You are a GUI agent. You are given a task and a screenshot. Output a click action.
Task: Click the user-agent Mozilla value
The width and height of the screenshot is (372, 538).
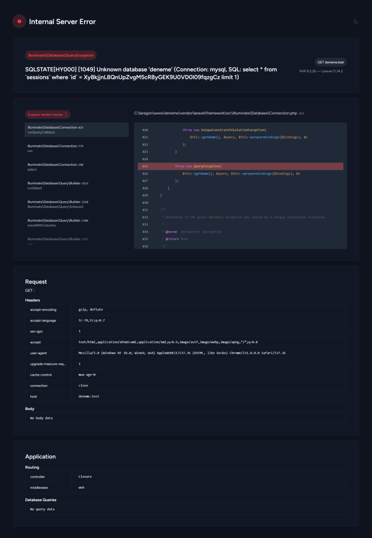click(x=182, y=353)
